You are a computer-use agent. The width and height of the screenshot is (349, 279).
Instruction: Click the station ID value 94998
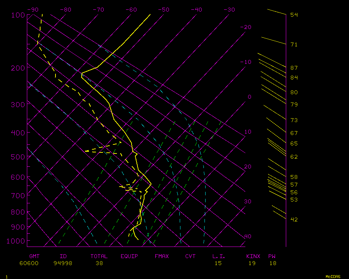point(63,263)
